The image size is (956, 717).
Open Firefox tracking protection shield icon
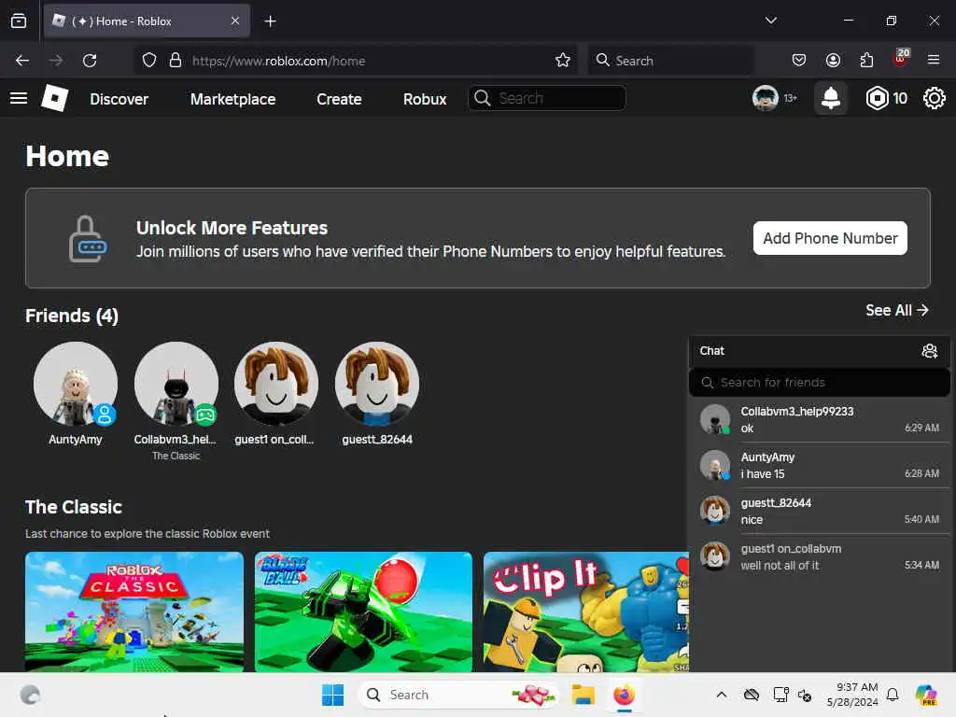pos(149,61)
